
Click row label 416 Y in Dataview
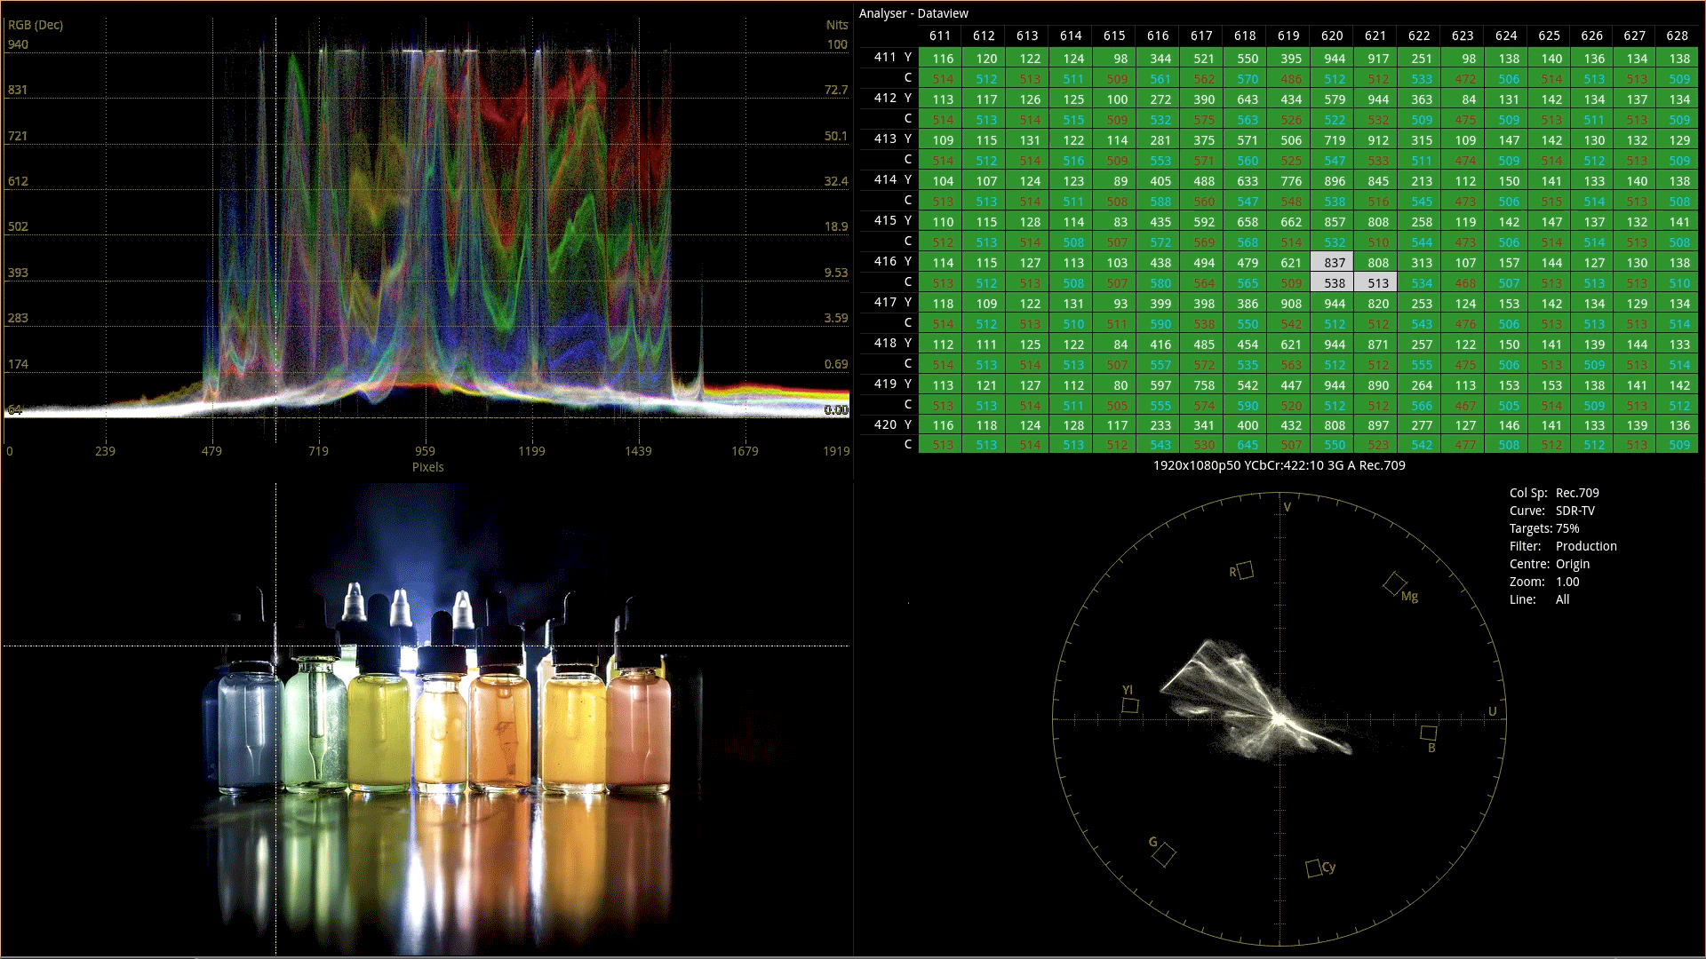click(x=892, y=261)
